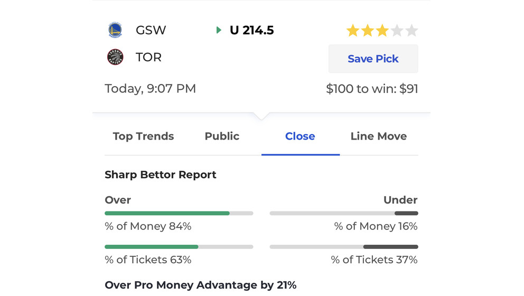Click the Over tickets percentage bar
The image size is (524, 296).
tap(179, 247)
